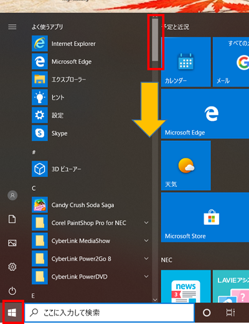Open the large Microsoft Edge tile
Screen dimensions: 249x324
(205, 113)
